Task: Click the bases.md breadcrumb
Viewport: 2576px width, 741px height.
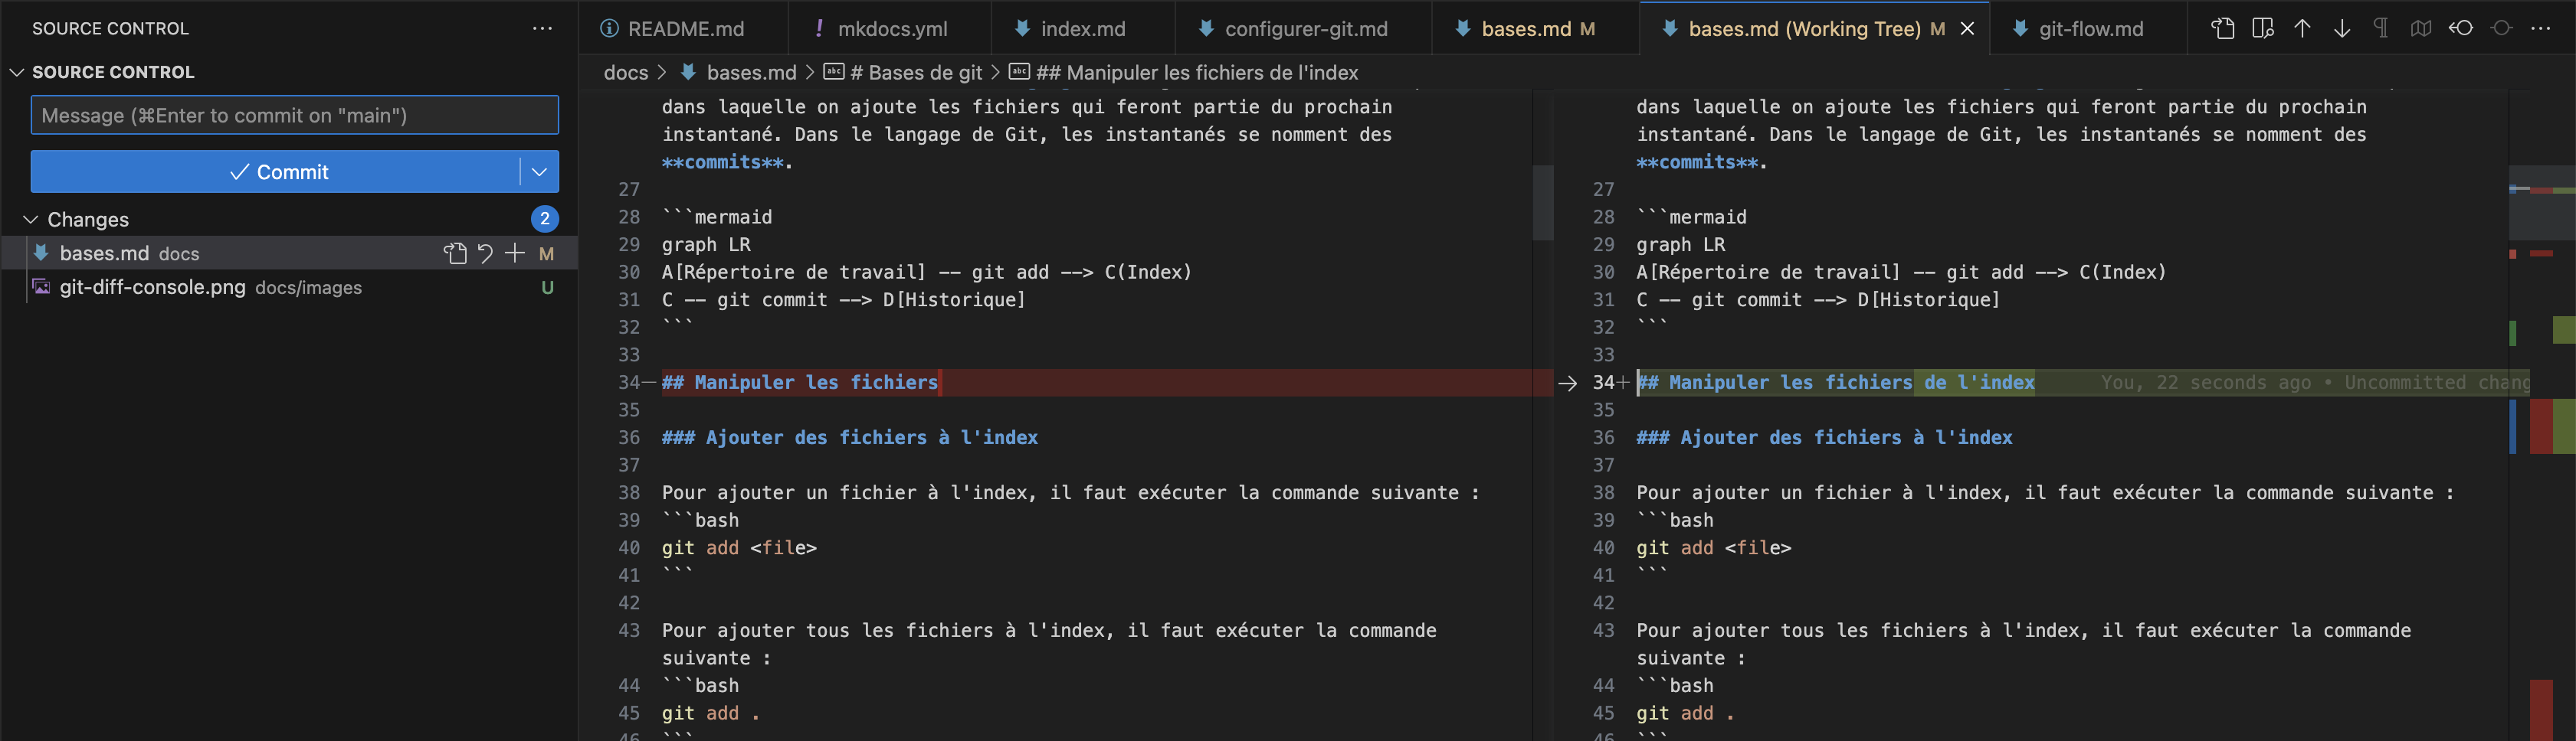Action: coord(751,72)
